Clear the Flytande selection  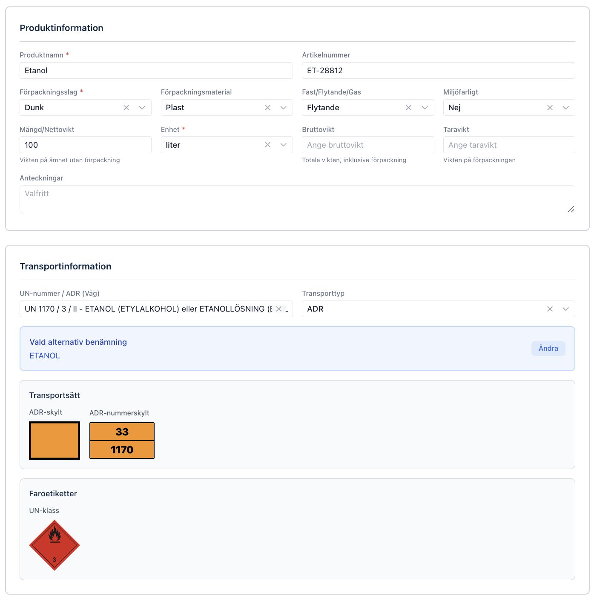click(x=408, y=108)
